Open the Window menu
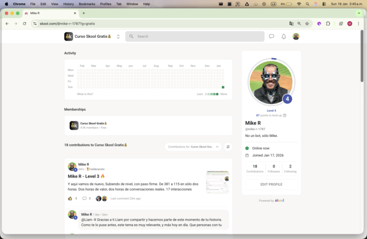 coord(132,4)
